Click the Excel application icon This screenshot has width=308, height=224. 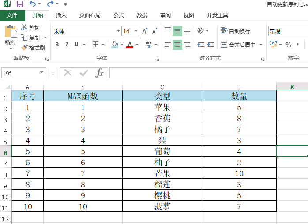pyautogui.click(x=7, y=4)
